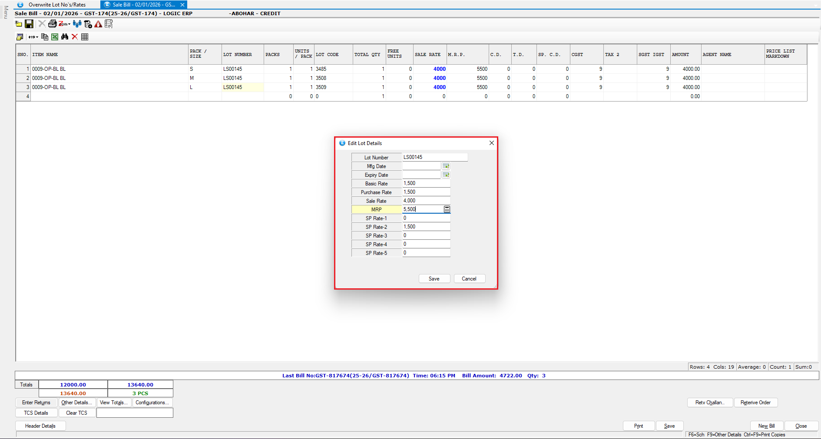Click Save in Edit Lot Details dialog
The height and width of the screenshot is (439, 821).
[434, 279]
